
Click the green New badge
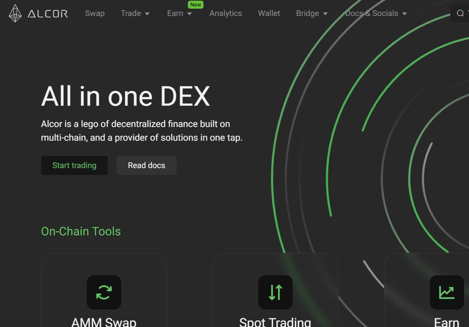[x=195, y=5]
